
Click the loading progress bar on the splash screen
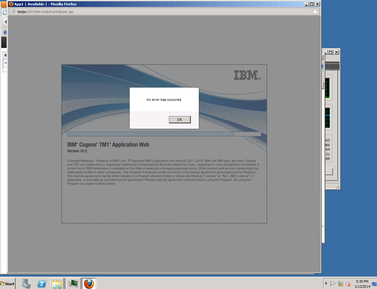click(164, 134)
